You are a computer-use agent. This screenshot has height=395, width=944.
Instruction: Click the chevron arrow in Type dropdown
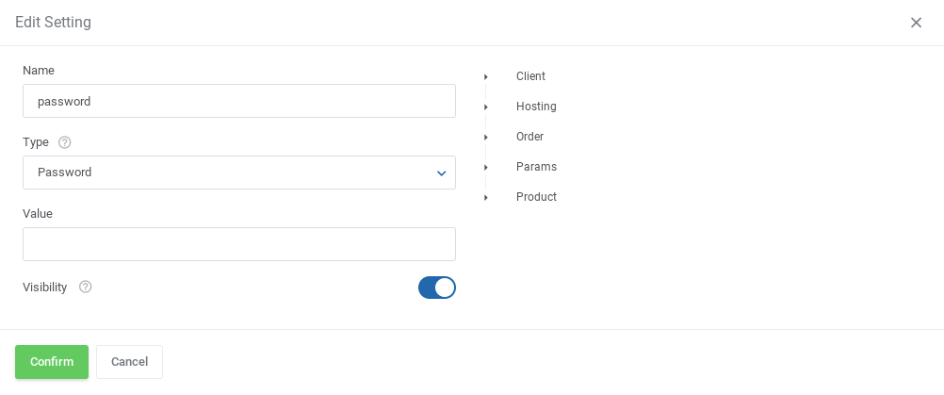(441, 173)
